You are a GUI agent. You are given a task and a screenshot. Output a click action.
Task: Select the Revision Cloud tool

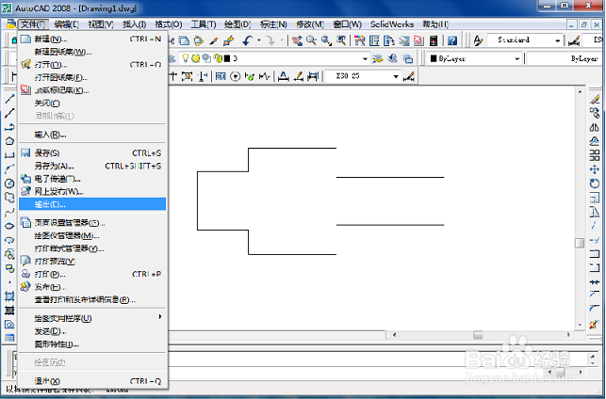coord(9,198)
